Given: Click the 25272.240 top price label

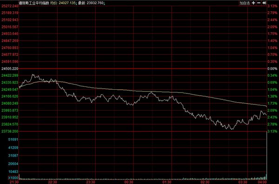Looking at the screenshot, I should [10, 6].
